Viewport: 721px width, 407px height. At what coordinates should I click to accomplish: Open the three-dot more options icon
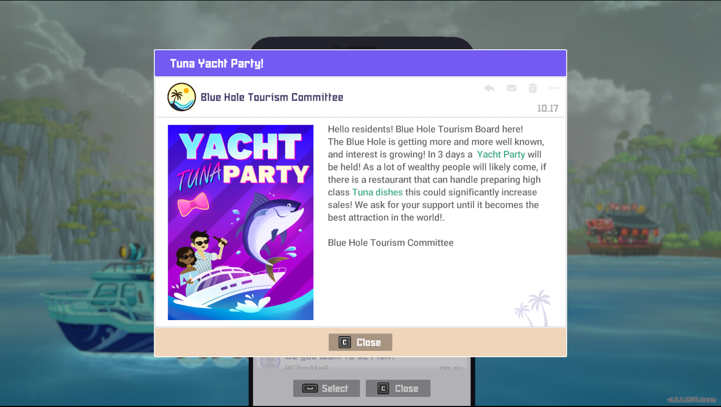554,88
